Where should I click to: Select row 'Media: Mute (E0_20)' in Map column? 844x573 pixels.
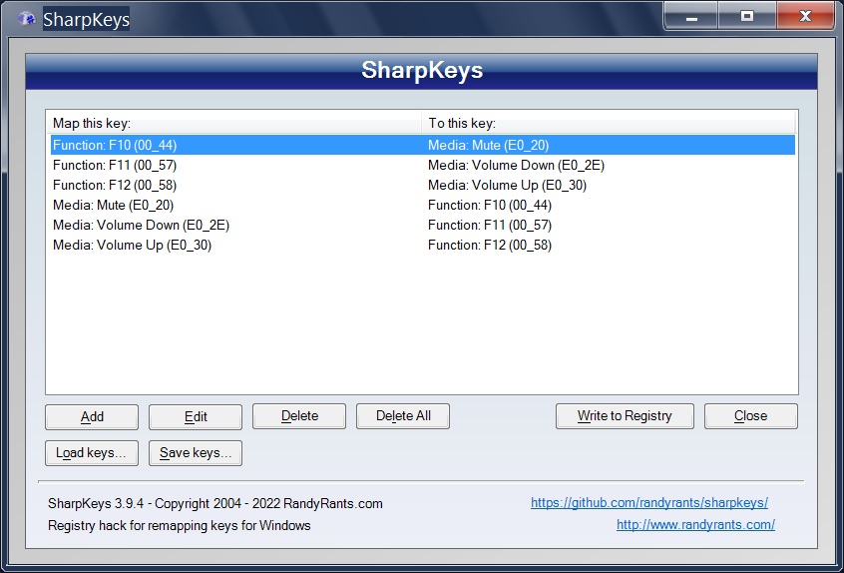(113, 205)
